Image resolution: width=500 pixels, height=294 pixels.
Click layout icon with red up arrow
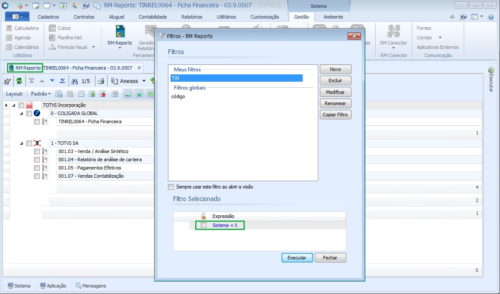(103, 94)
